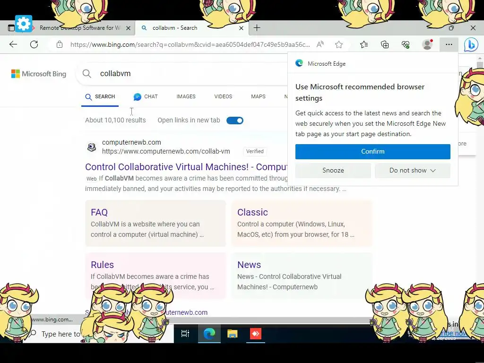View site info via the lock icon
The image size is (484, 363).
pos(60,44)
